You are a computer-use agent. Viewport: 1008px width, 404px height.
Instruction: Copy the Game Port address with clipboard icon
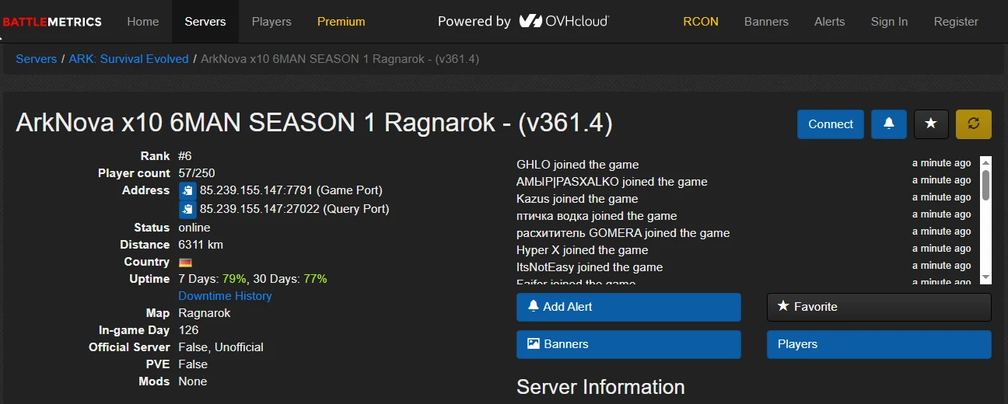[187, 190]
